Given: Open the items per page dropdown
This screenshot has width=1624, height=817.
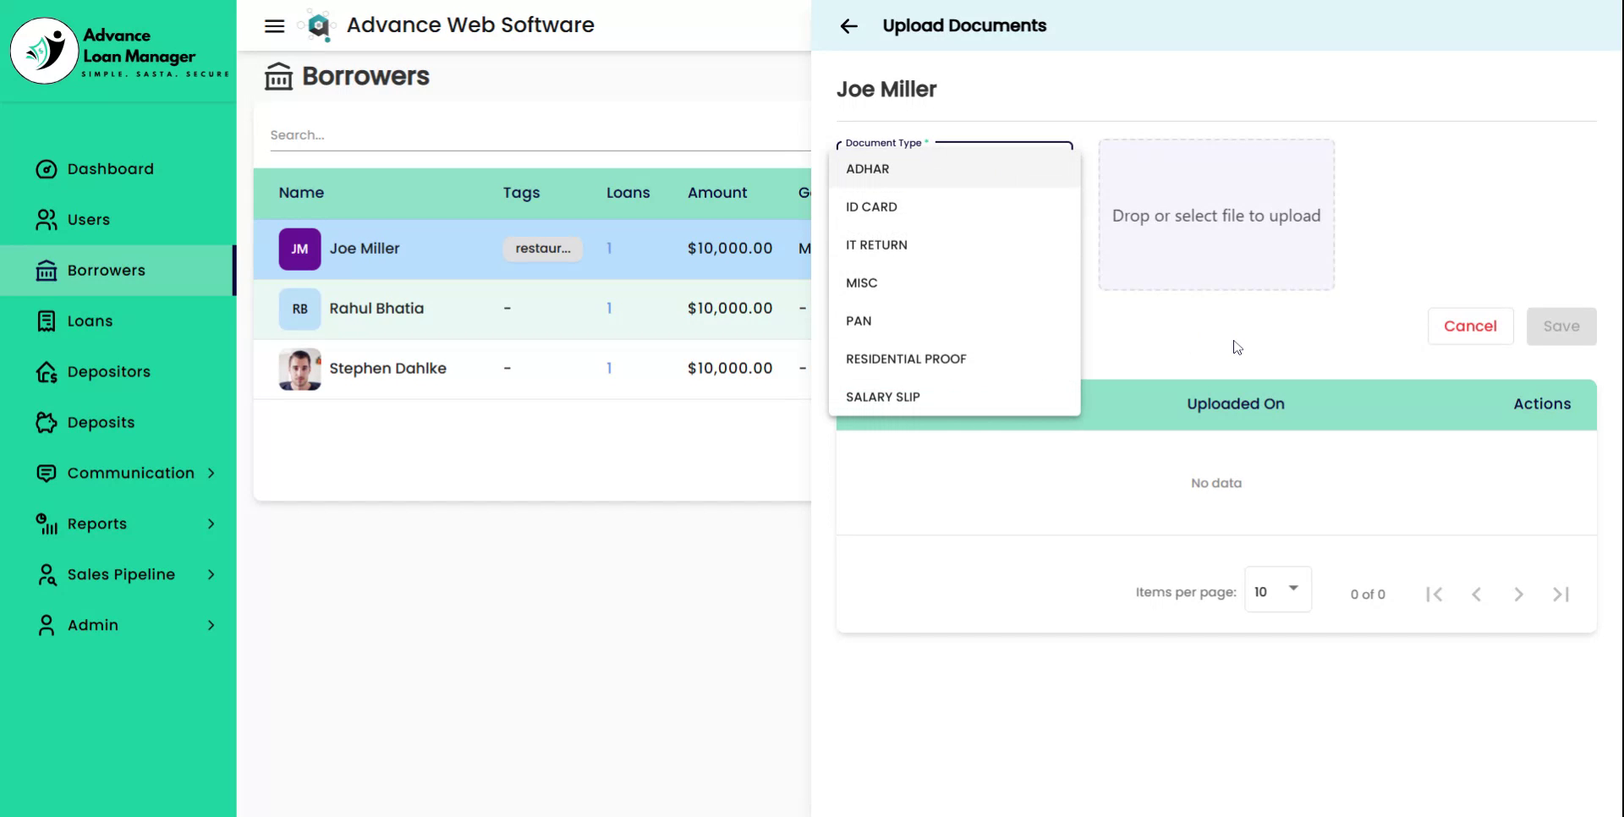Looking at the screenshot, I should (x=1277, y=590).
